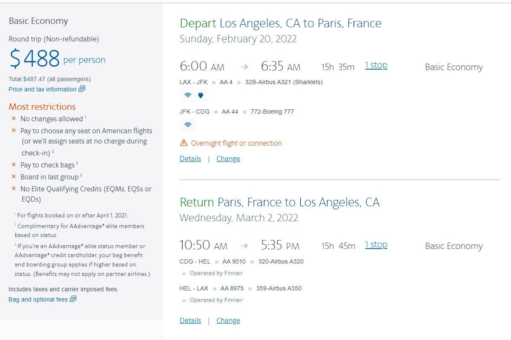The height and width of the screenshot is (340, 511).
Task: Click external link icon beside Bag and optional fees
Action: tap(73, 299)
